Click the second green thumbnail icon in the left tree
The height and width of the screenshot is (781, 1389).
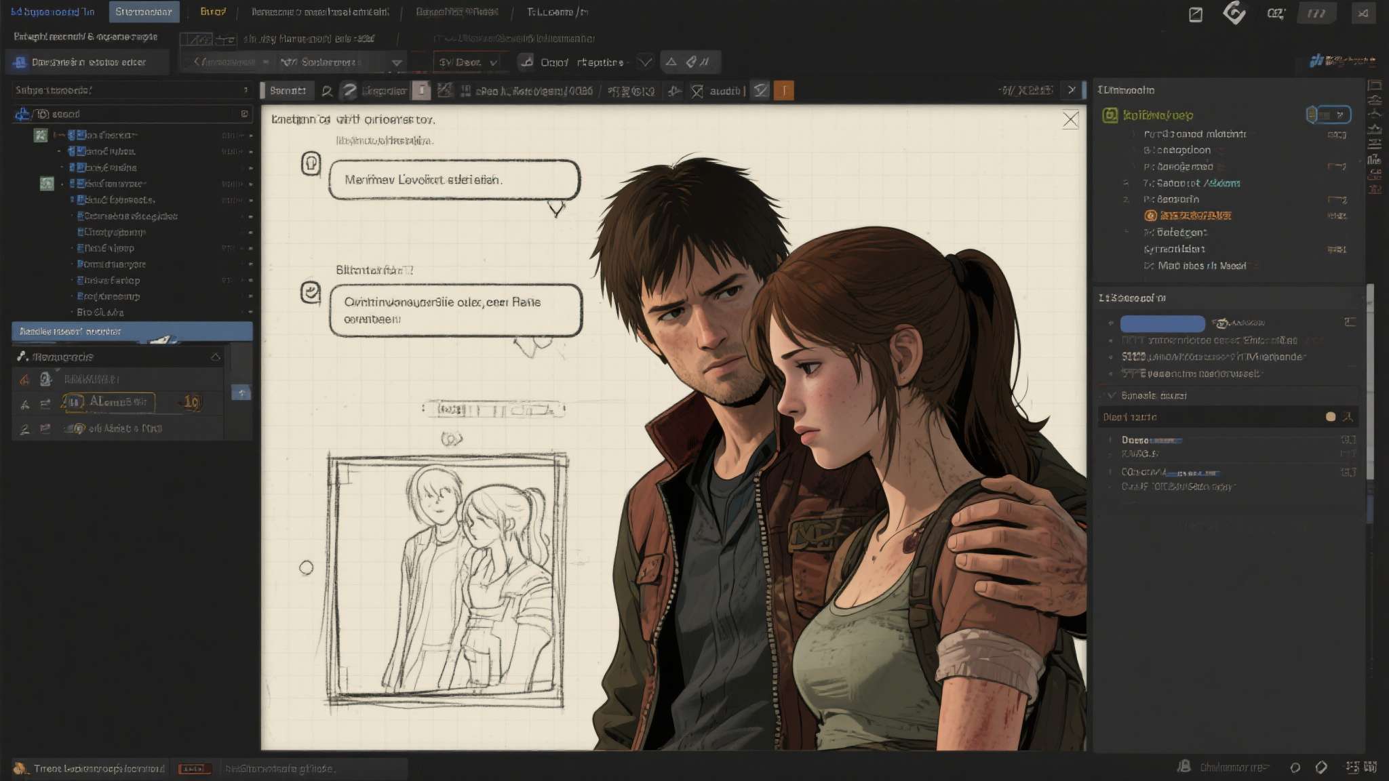(47, 183)
